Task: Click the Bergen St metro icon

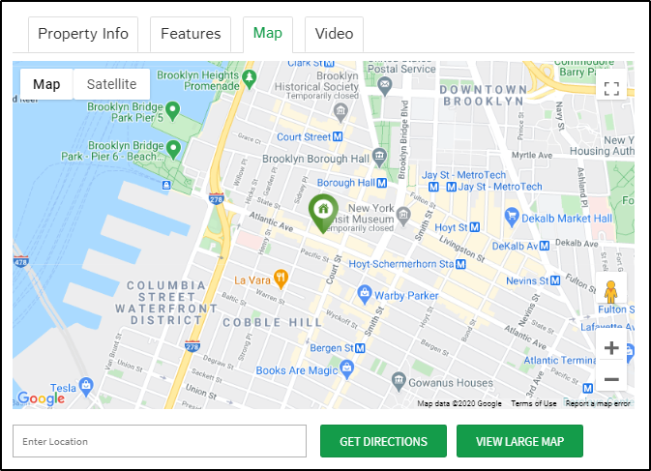Action: [360, 348]
